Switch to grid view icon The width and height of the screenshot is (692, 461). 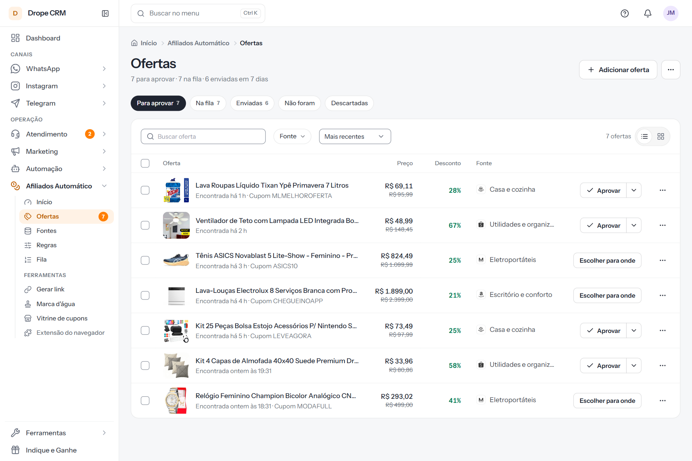point(661,136)
